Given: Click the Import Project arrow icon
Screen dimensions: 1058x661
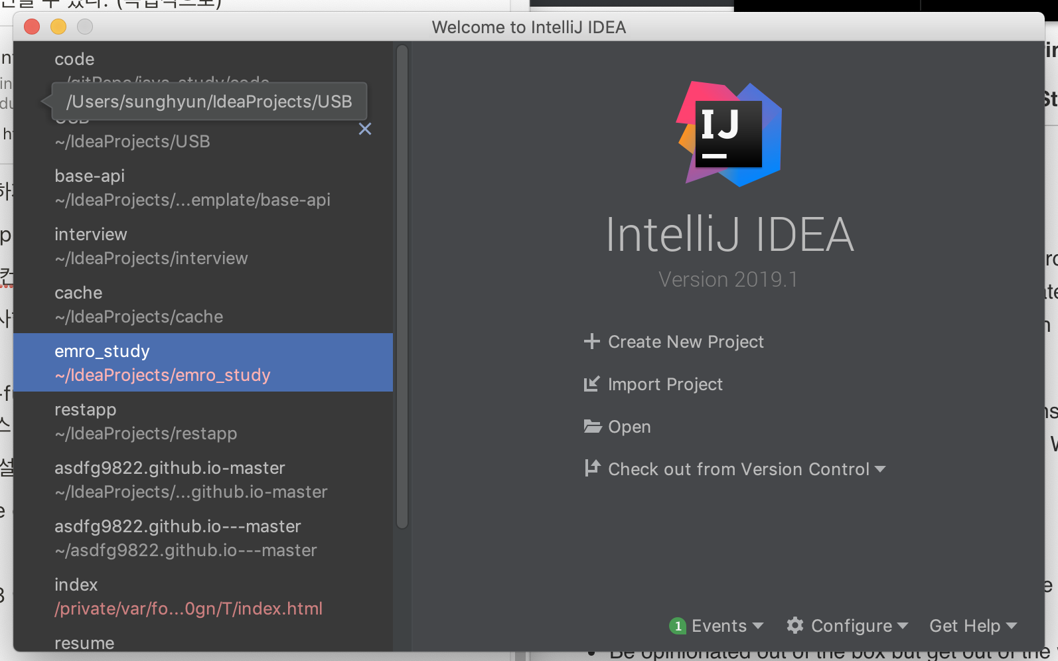Looking at the screenshot, I should click(x=591, y=384).
